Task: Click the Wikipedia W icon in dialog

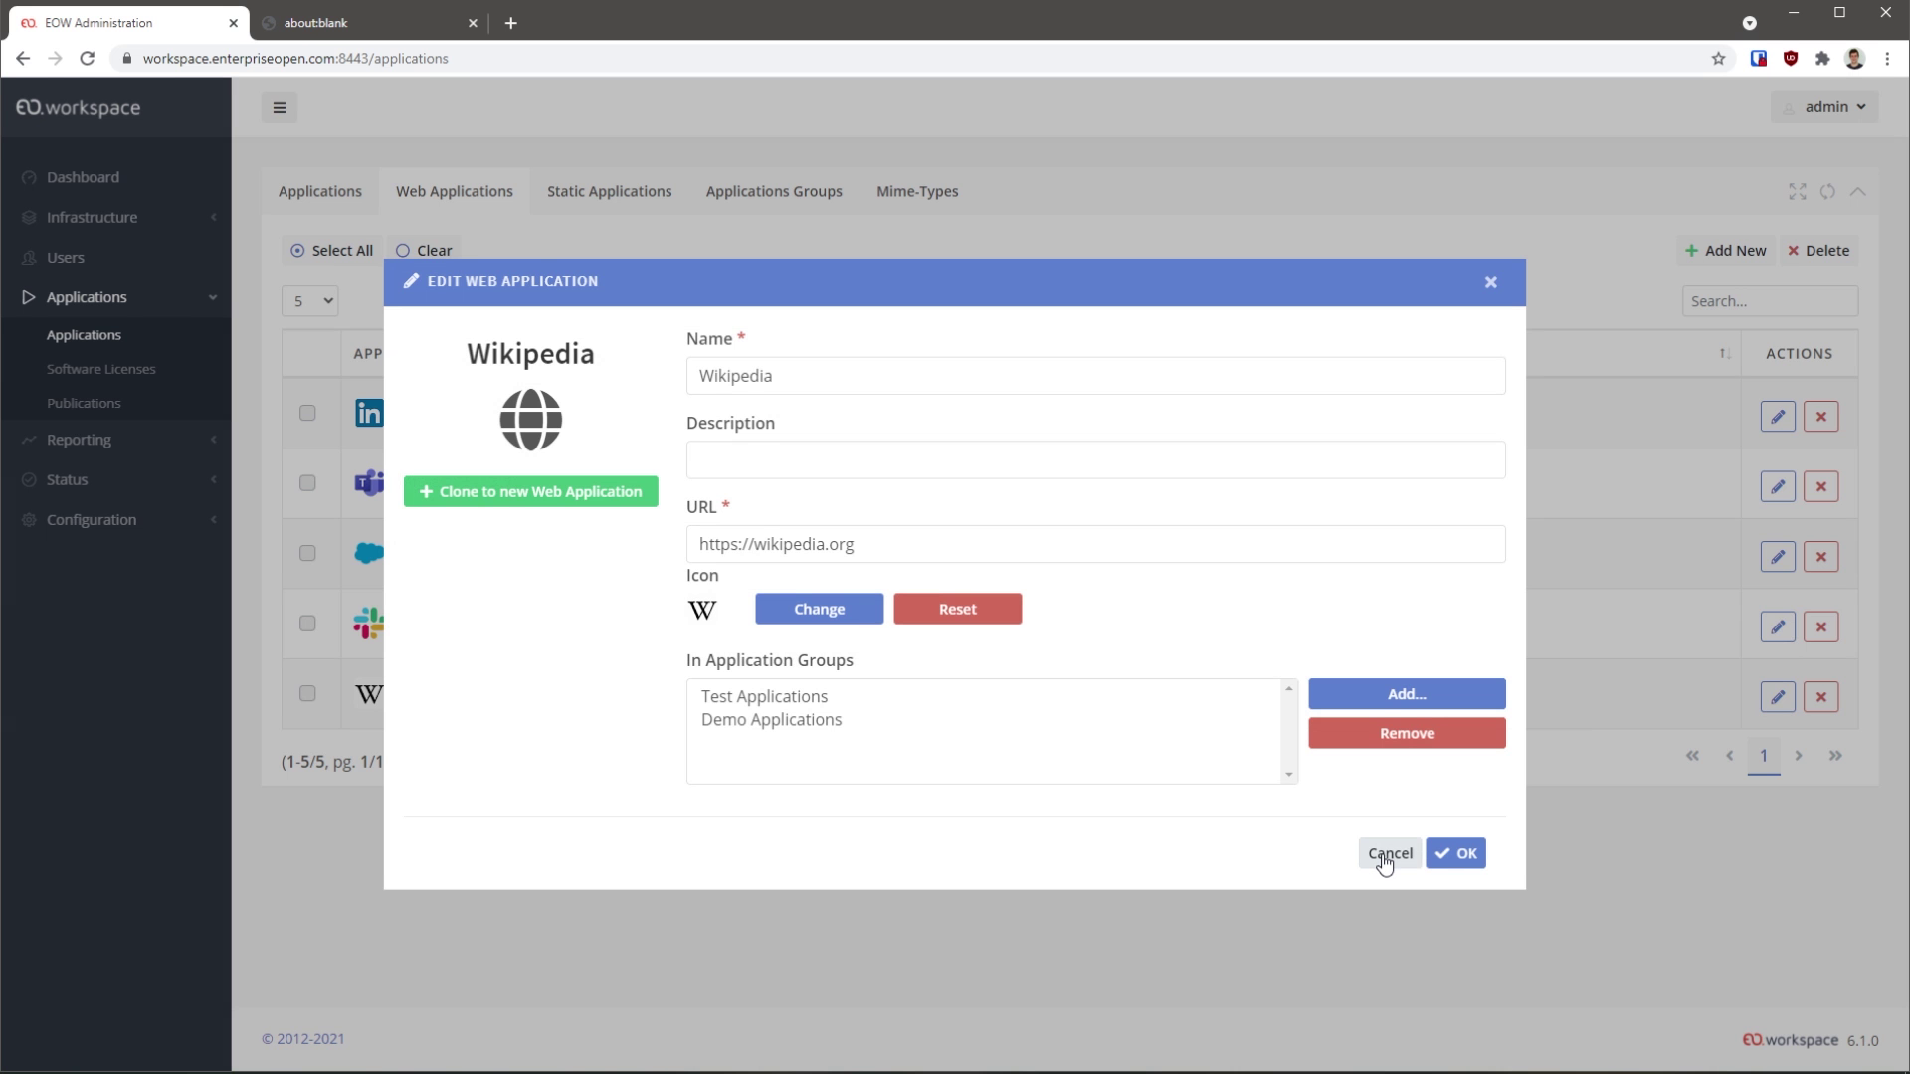Action: 702,610
